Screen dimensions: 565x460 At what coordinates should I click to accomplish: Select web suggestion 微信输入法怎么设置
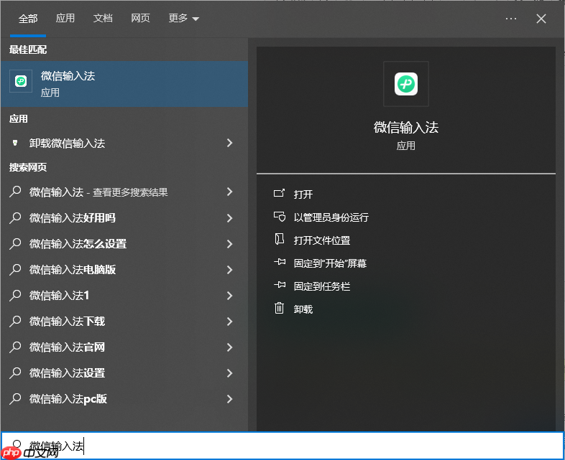[x=78, y=244]
